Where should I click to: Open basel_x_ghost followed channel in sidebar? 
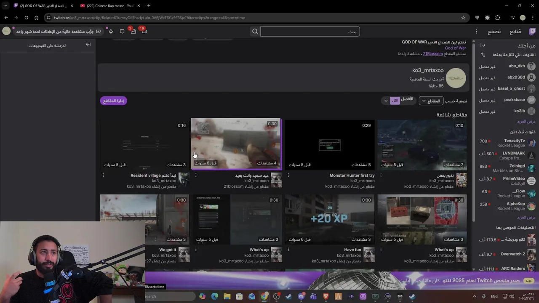(507, 89)
